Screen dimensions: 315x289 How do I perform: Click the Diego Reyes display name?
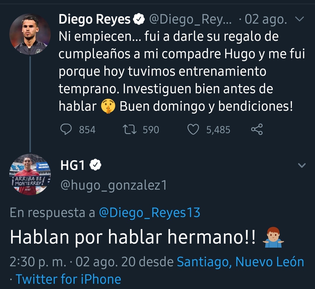click(x=94, y=20)
